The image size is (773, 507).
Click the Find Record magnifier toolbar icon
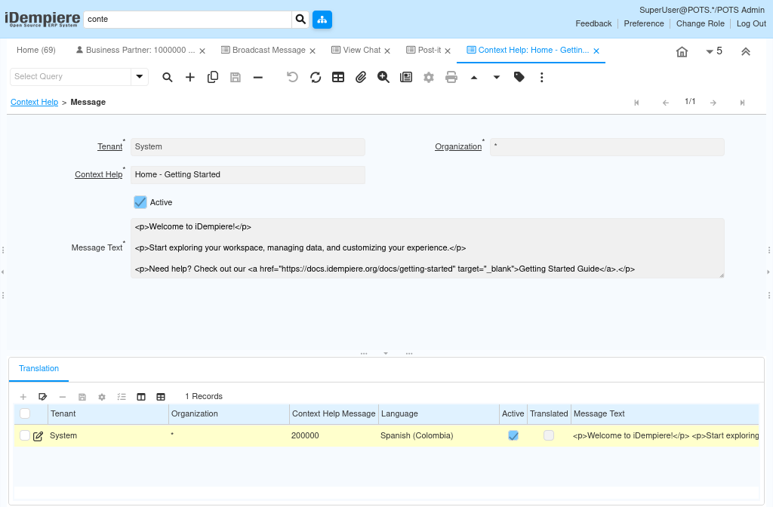[168, 78]
